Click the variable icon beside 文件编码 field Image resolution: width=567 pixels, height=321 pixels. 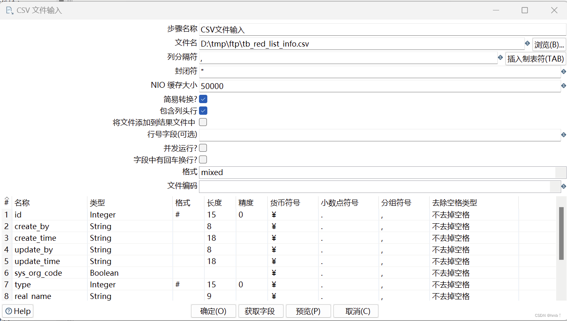coord(564,186)
